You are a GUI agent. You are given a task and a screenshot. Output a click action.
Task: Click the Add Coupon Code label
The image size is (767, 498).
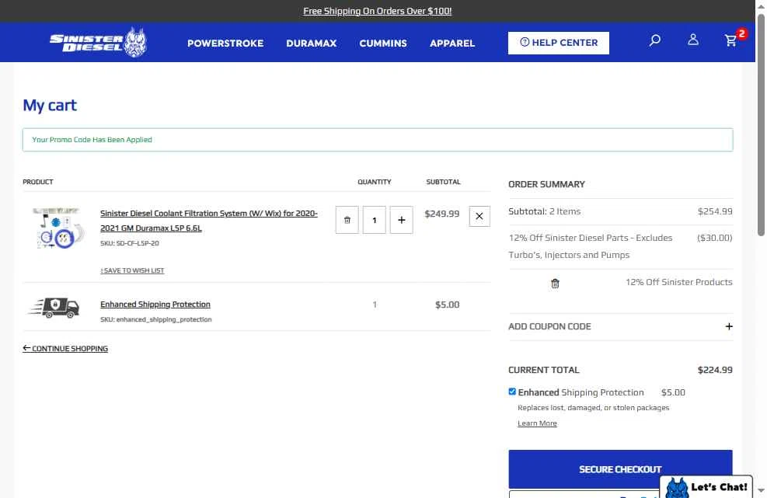[x=549, y=326]
